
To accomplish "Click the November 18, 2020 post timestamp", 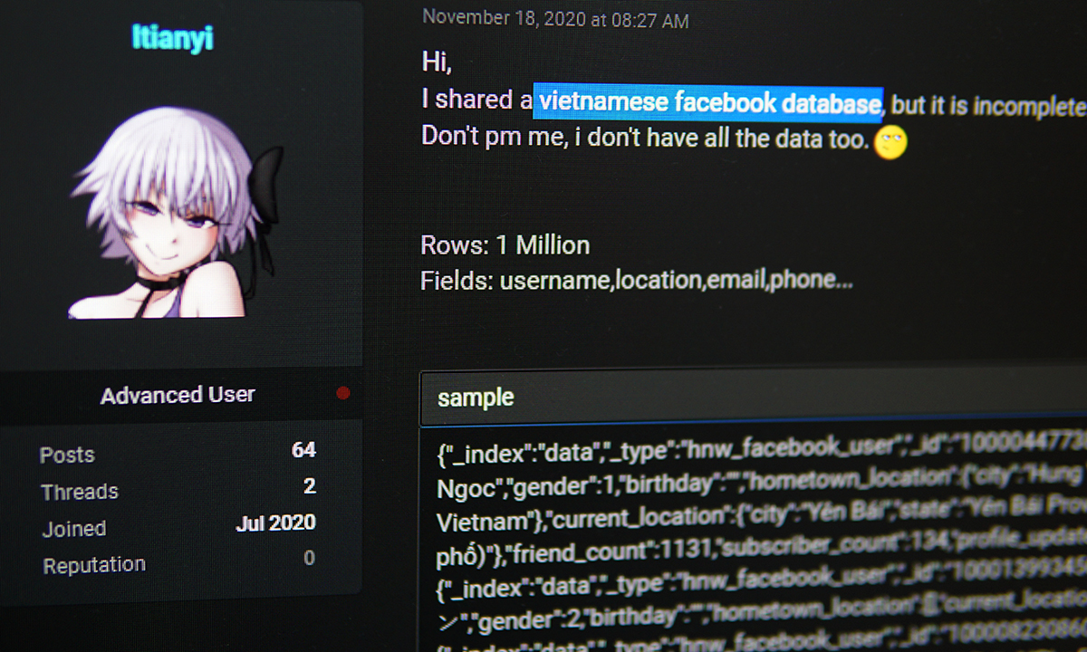I will [x=555, y=18].
